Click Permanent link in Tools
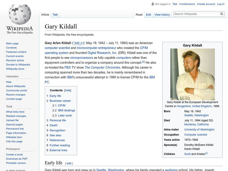 [x=15, y=129]
